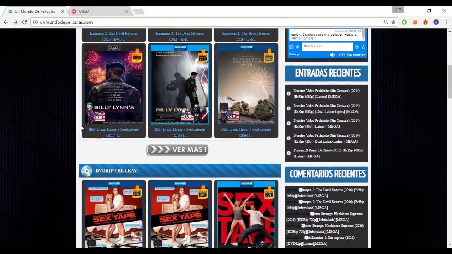
Task: Close the Un Mundo De Peliculas tab
Action: point(63,11)
